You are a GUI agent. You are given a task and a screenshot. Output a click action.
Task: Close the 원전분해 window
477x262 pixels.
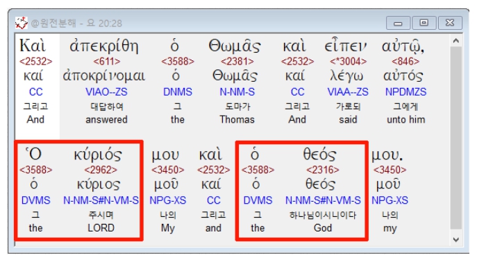(x=450, y=23)
